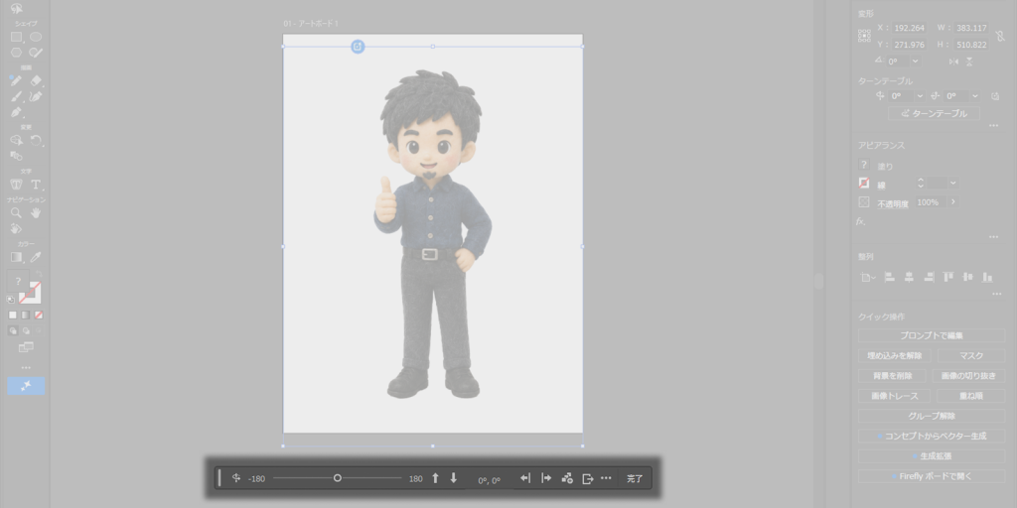Align objects to horizontal center
The width and height of the screenshot is (1017, 508).
coord(910,278)
